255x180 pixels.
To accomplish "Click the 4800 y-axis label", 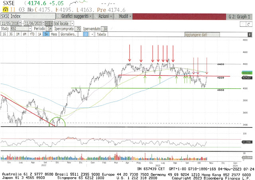I will pyautogui.click(x=245, y=40).
